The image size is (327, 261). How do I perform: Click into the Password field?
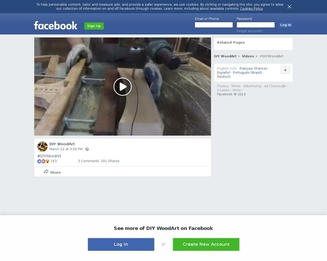click(x=255, y=25)
